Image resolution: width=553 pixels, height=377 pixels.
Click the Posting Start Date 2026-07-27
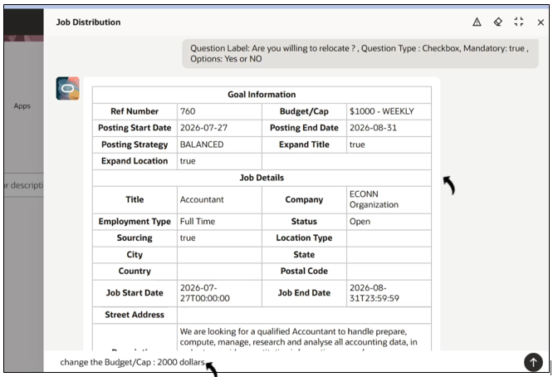click(x=203, y=128)
